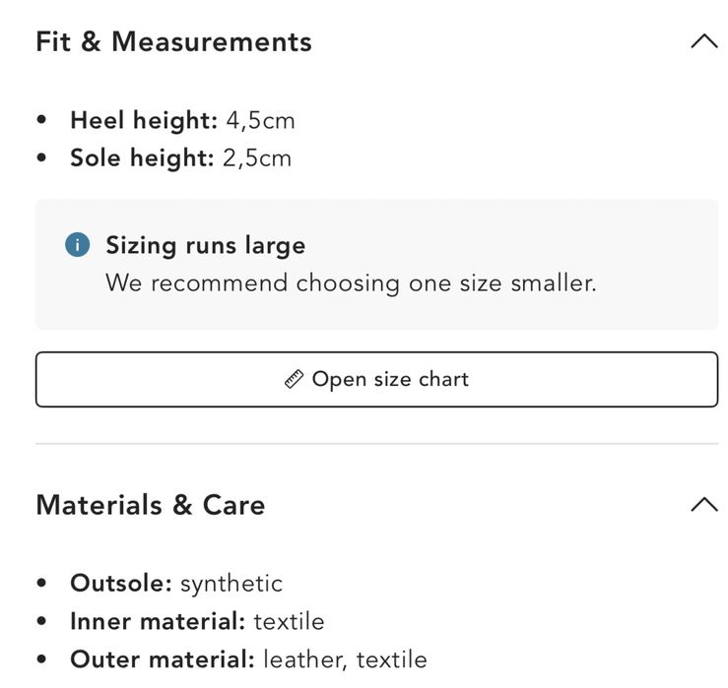
Task: Click the "synthetic" outsole value
Action: click(231, 584)
